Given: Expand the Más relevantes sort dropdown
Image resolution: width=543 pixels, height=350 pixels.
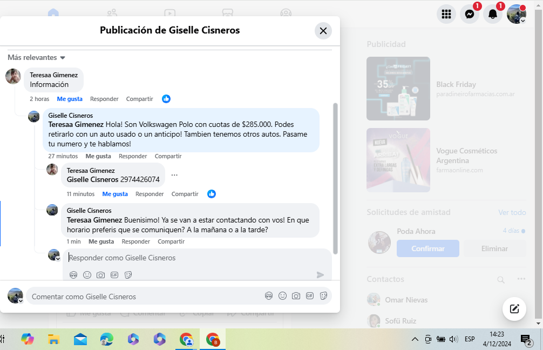Looking at the screenshot, I should click(36, 58).
